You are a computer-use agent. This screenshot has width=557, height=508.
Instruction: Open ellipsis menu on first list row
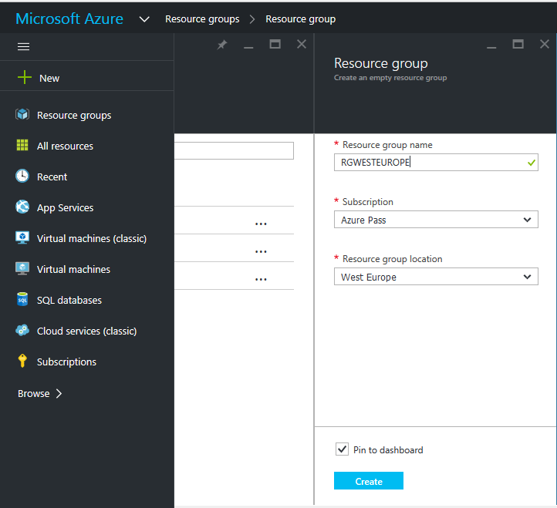tap(261, 224)
